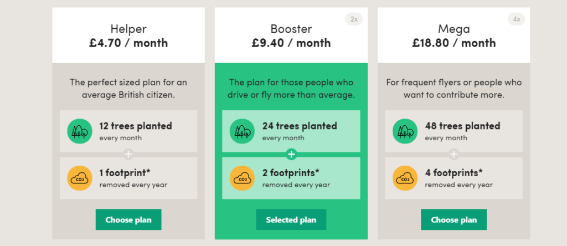
Task: Click the plus icon in Helper plan
Action: 128,155
